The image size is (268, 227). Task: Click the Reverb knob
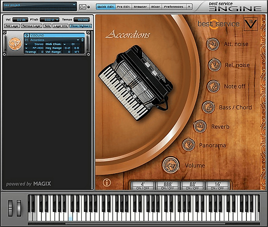[200, 127]
